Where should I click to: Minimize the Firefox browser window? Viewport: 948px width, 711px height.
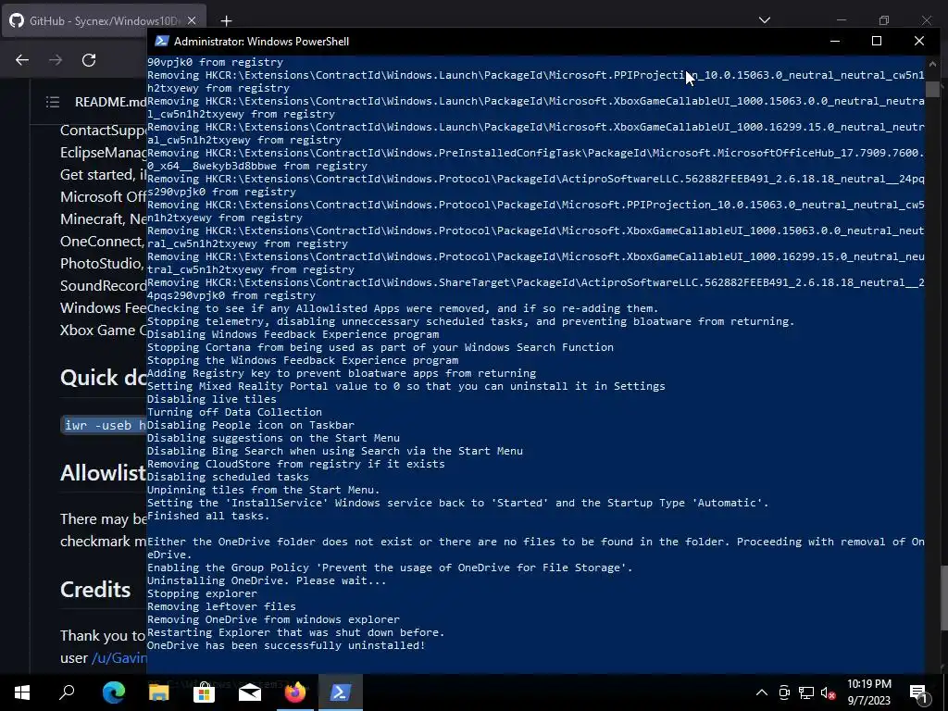841,20
